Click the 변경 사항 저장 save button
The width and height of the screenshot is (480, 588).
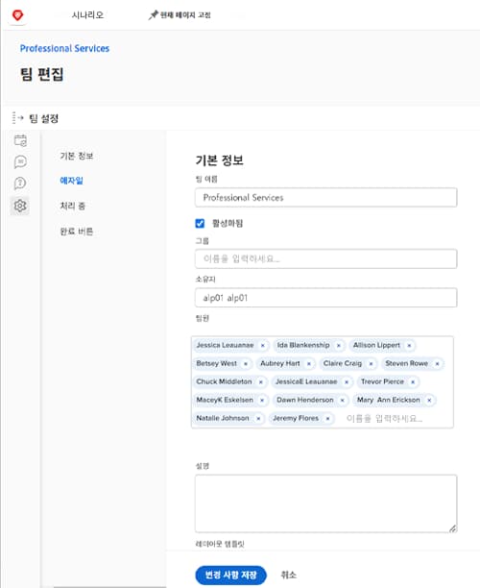coord(230,575)
